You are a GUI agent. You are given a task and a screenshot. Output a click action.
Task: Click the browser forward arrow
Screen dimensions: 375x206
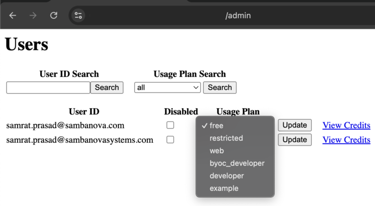[x=33, y=16]
